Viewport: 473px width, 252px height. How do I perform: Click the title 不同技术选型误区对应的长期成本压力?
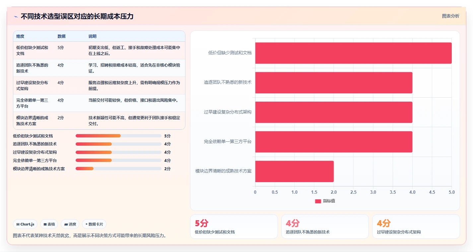click(x=77, y=17)
